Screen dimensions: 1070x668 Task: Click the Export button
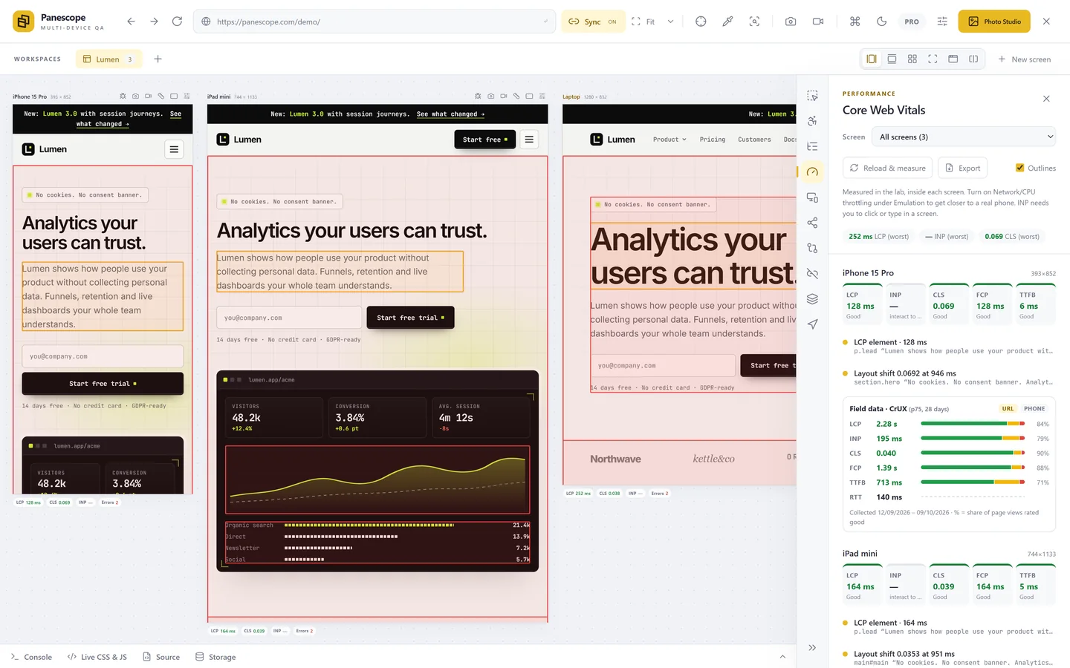[963, 168]
